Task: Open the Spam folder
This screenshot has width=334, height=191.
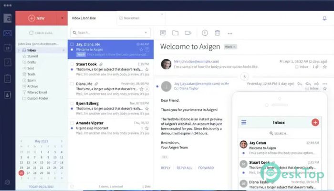Action: click(x=31, y=80)
